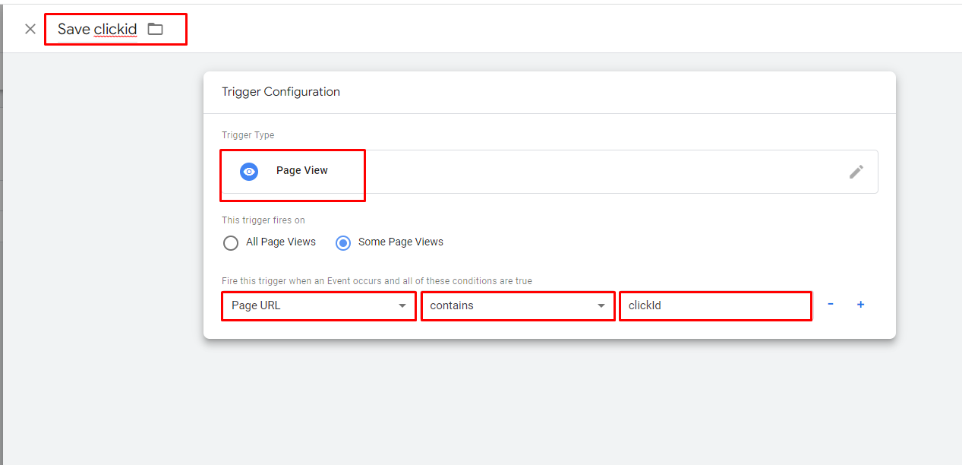Switch focus to the Trigger Configuration card
Screen dimensions: 962x465
tap(549, 205)
